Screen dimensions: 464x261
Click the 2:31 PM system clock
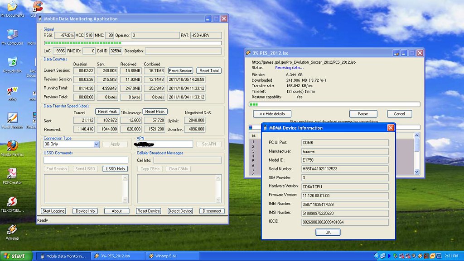(451, 256)
